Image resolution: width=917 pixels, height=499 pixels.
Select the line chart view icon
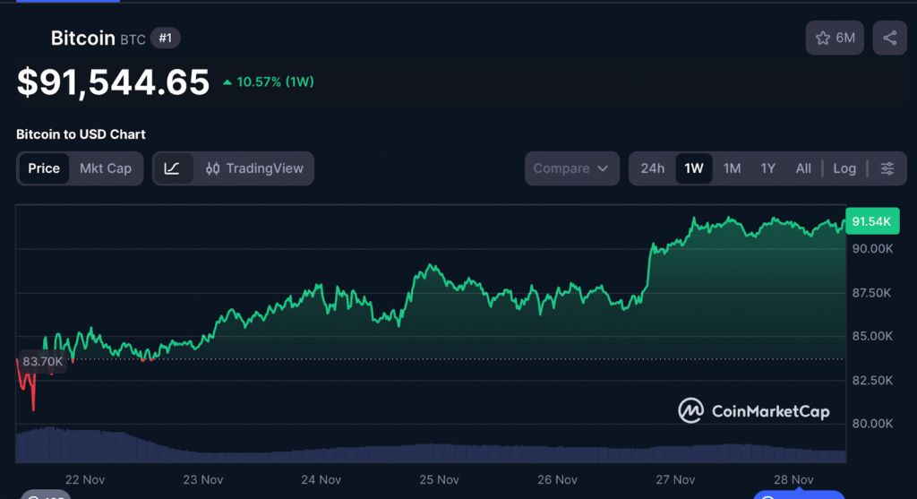(173, 168)
